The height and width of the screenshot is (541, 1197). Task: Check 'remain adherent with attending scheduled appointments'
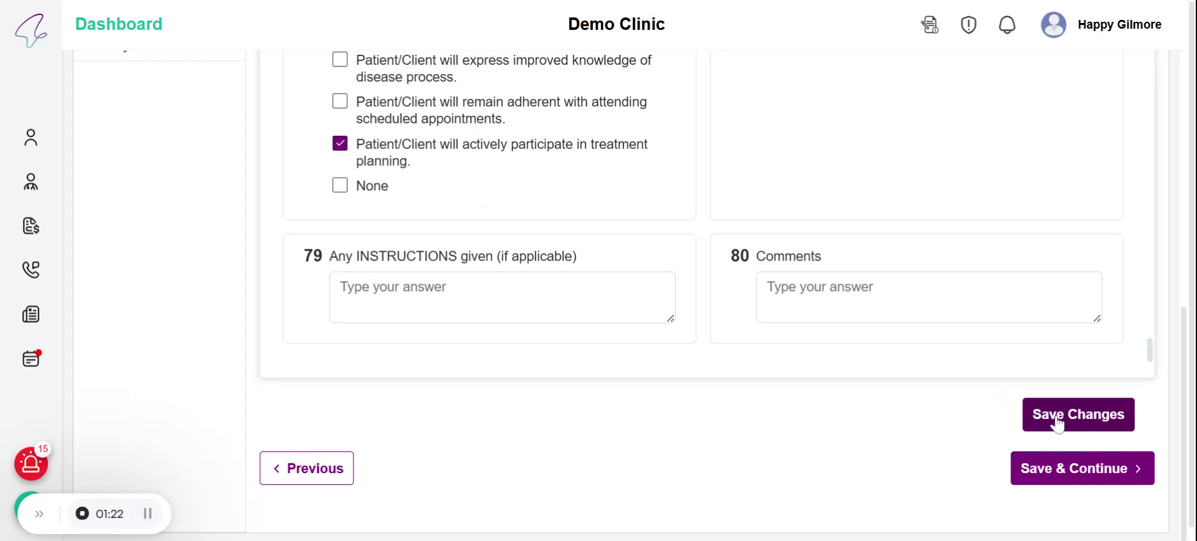pos(340,101)
